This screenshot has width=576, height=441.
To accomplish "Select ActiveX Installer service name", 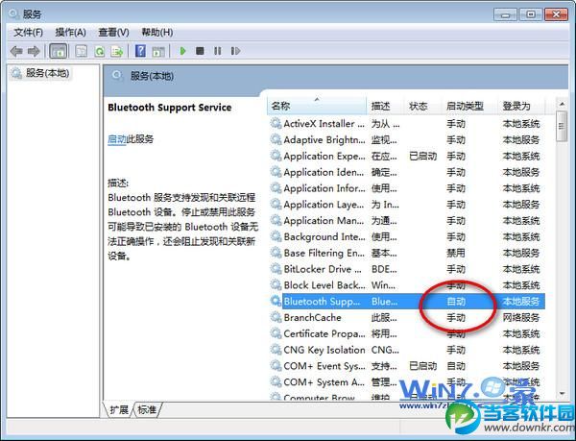I will (324, 124).
